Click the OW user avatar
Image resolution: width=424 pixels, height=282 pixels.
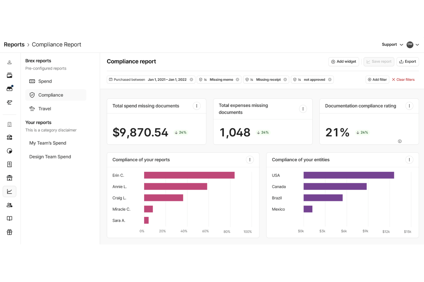(x=410, y=45)
